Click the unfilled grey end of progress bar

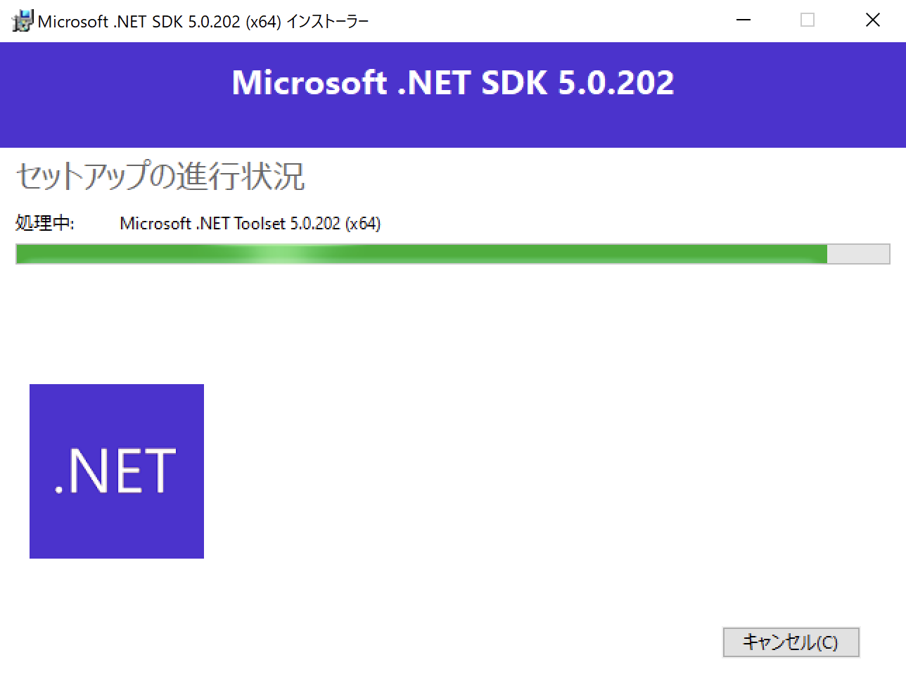tap(858, 254)
